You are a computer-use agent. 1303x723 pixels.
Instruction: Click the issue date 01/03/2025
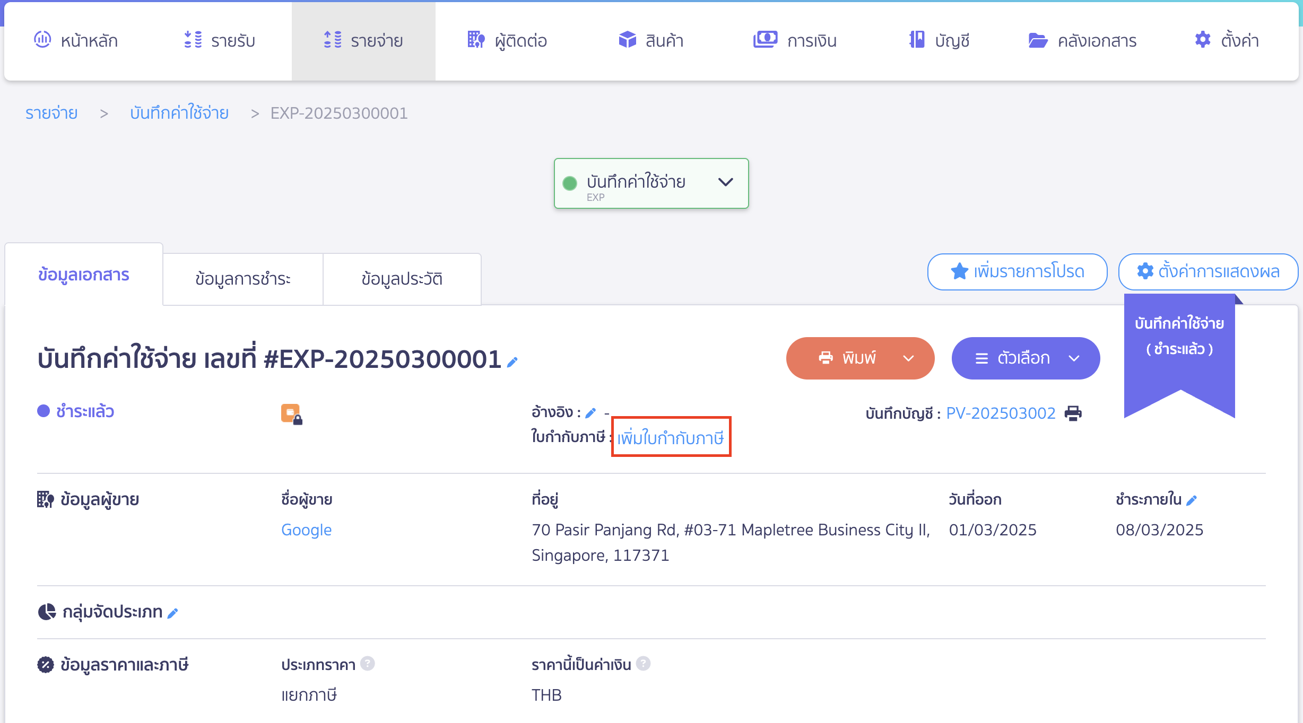pos(993,530)
